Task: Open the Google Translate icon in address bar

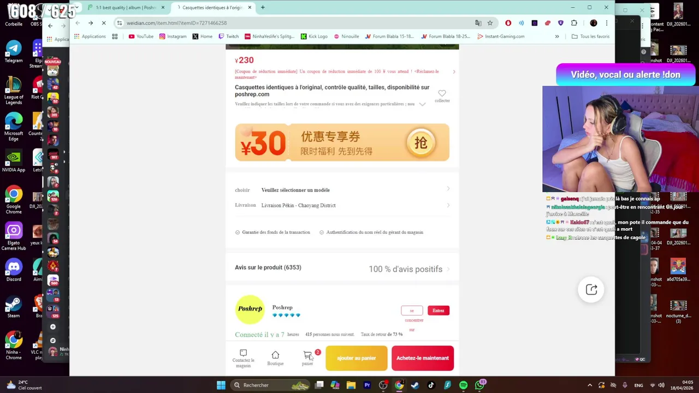Action: [x=478, y=23]
